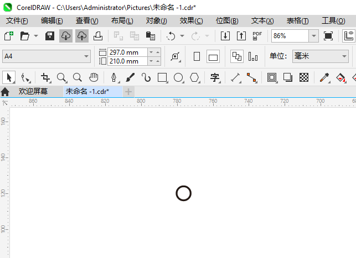The width and height of the screenshot is (356, 258).
Task: Click the cloud download icon
Action: coord(66,36)
